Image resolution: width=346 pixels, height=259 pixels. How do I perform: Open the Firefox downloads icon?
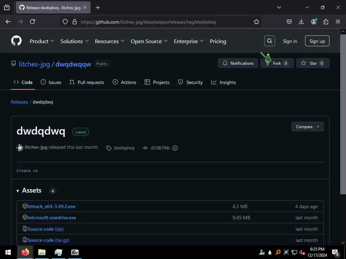click(301, 22)
